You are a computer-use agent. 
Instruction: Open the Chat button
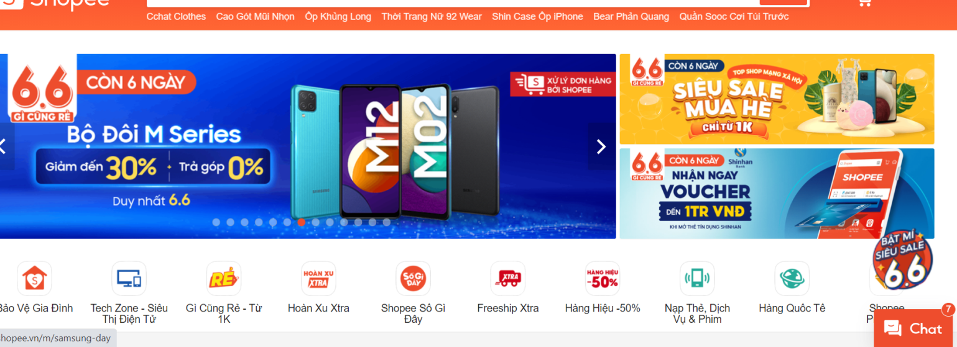915,328
